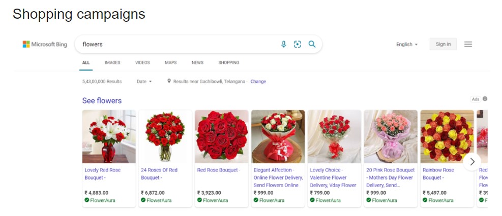The image size is (502, 216).
Task: Open the hamburger menu icon
Action: click(x=468, y=44)
